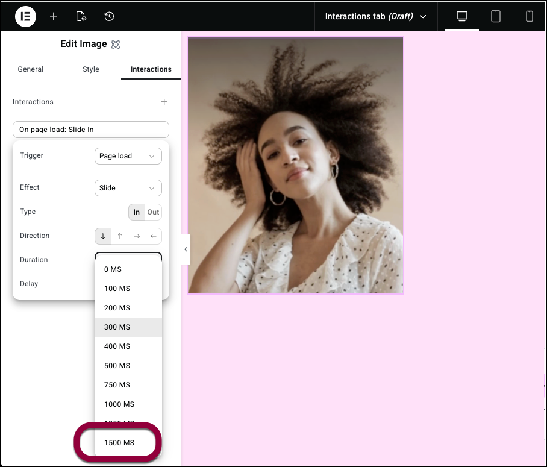Switch to the General tab
This screenshot has width=547, height=467.
point(31,69)
